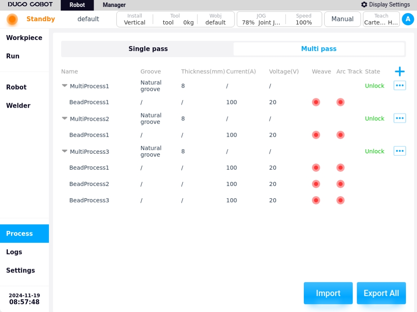Switch to the Manager top tab
Viewport: 417px width, 312px height.
pos(114,5)
